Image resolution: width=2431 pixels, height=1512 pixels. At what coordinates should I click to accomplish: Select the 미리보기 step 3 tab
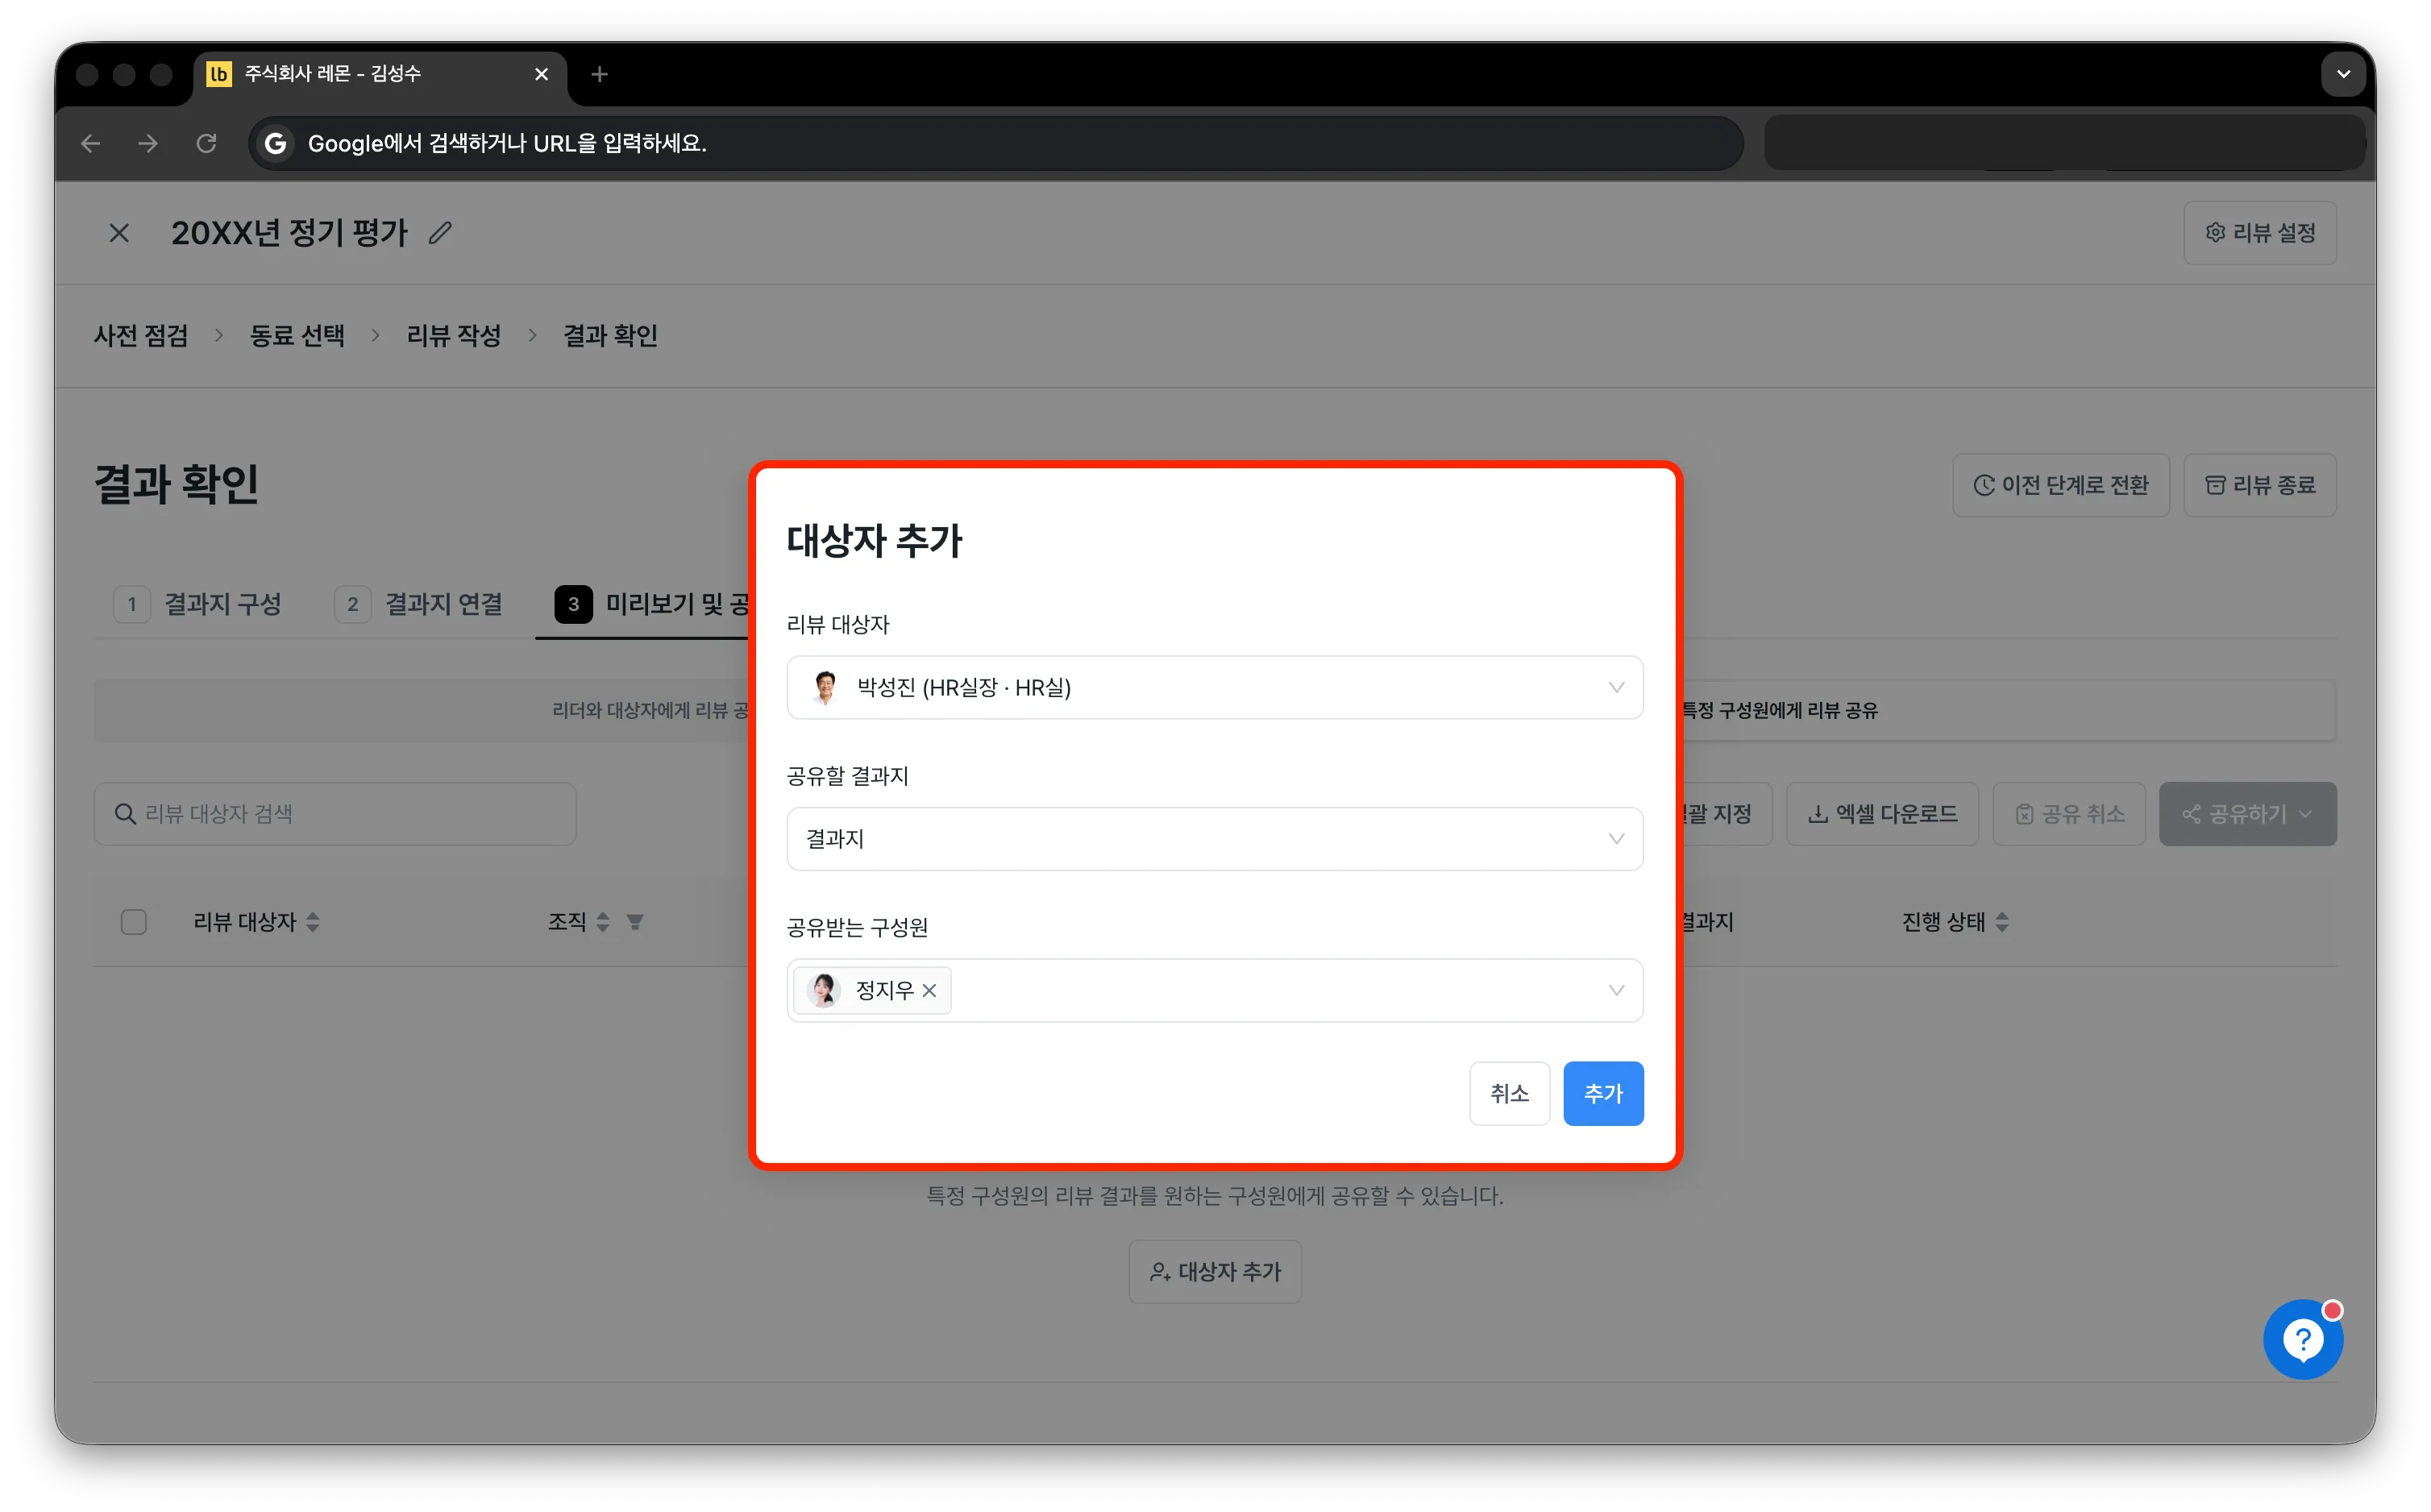(652, 604)
